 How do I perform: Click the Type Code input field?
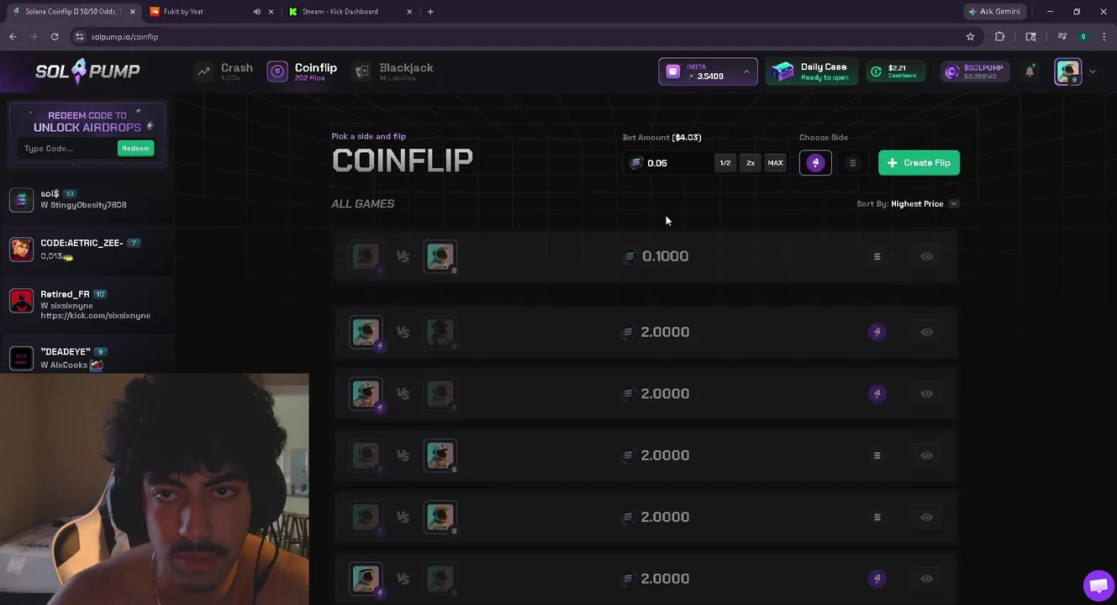pyautogui.click(x=67, y=148)
